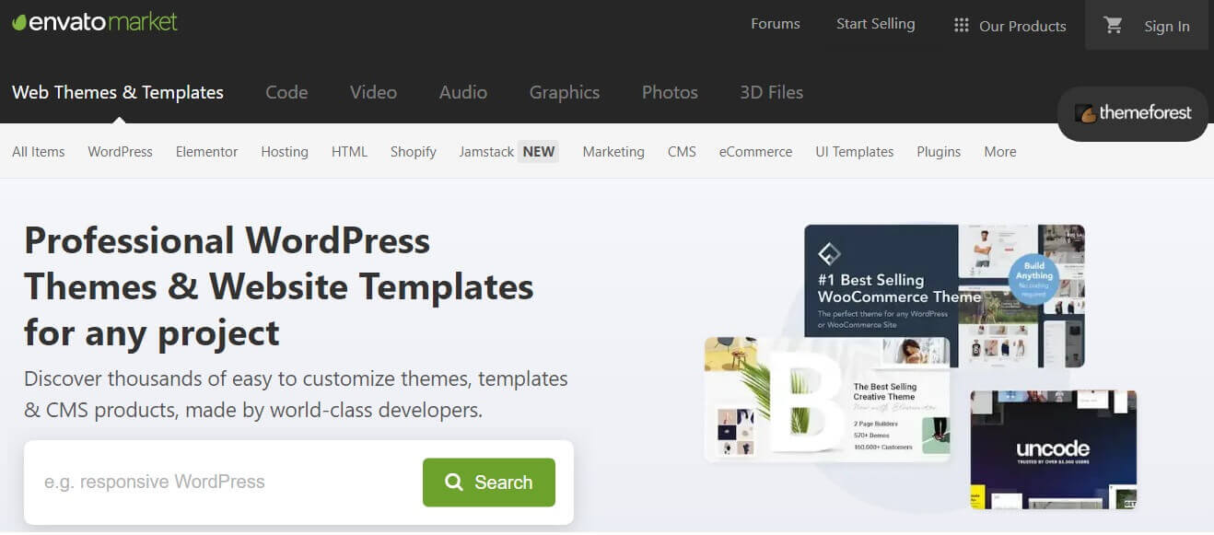The width and height of the screenshot is (1214, 535).
Task: Click the magnifier icon in Search button
Action: tap(453, 482)
